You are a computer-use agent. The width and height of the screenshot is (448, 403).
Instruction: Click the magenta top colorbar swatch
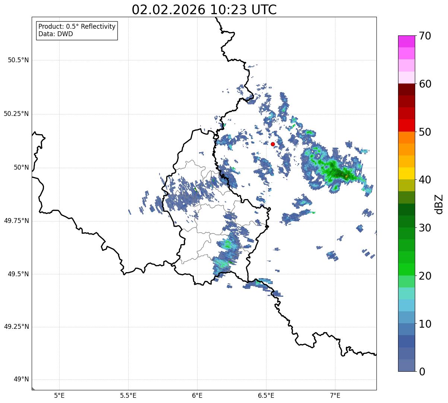pyautogui.click(x=406, y=41)
